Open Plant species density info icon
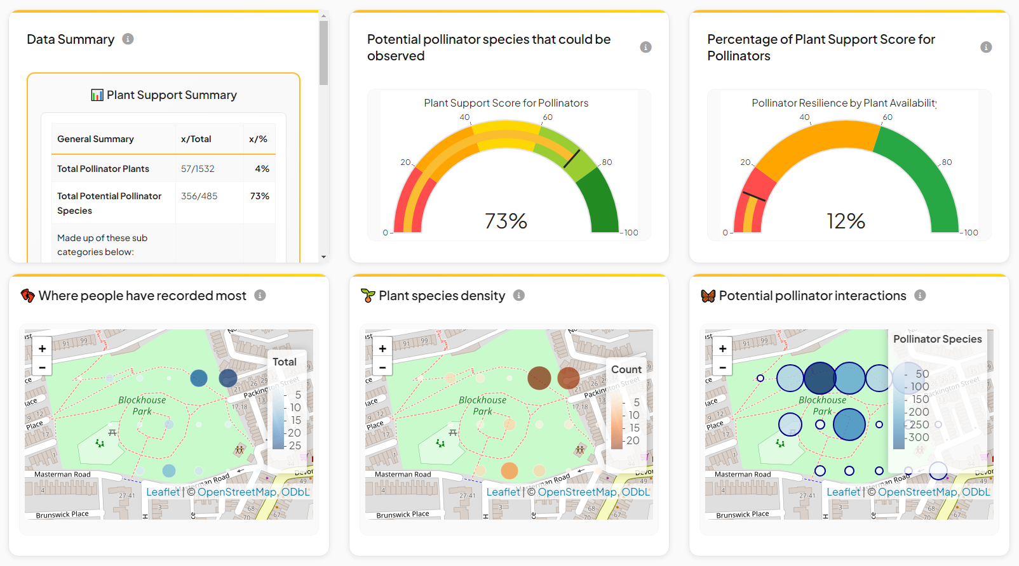Screen dimensions: 1019x566 518,296
